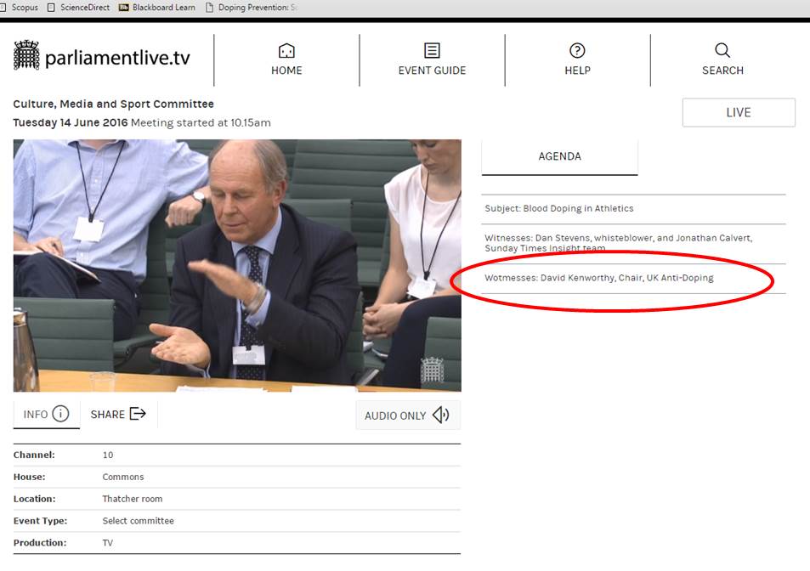Click the committee video player
This screenshot has width=810, height=571.
(x=237, y=265)
